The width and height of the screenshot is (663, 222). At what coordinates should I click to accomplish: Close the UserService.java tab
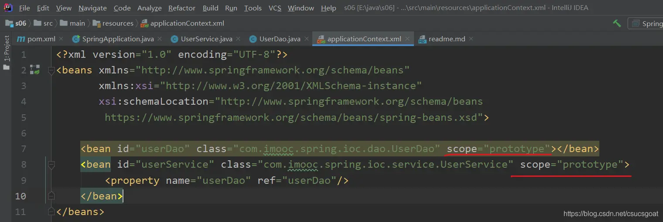pyautogui.click(x=238, y=39)
